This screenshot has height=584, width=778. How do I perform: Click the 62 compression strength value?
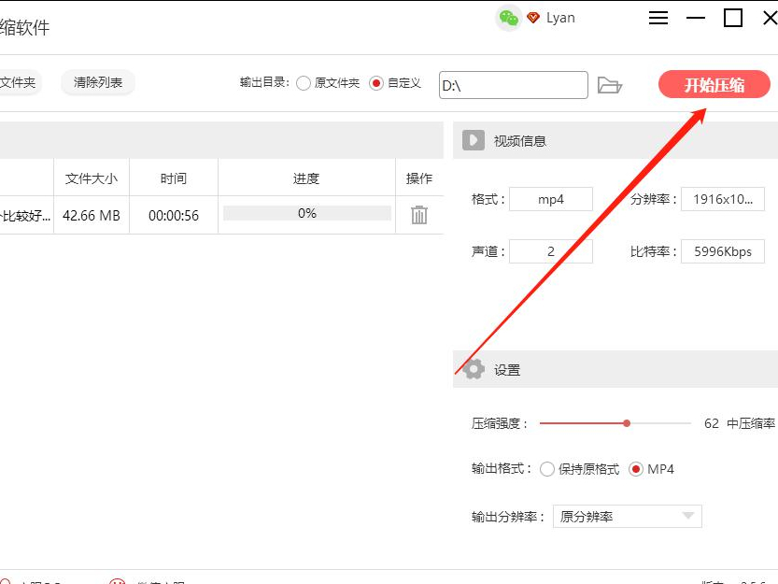click(x=711, y=423)
